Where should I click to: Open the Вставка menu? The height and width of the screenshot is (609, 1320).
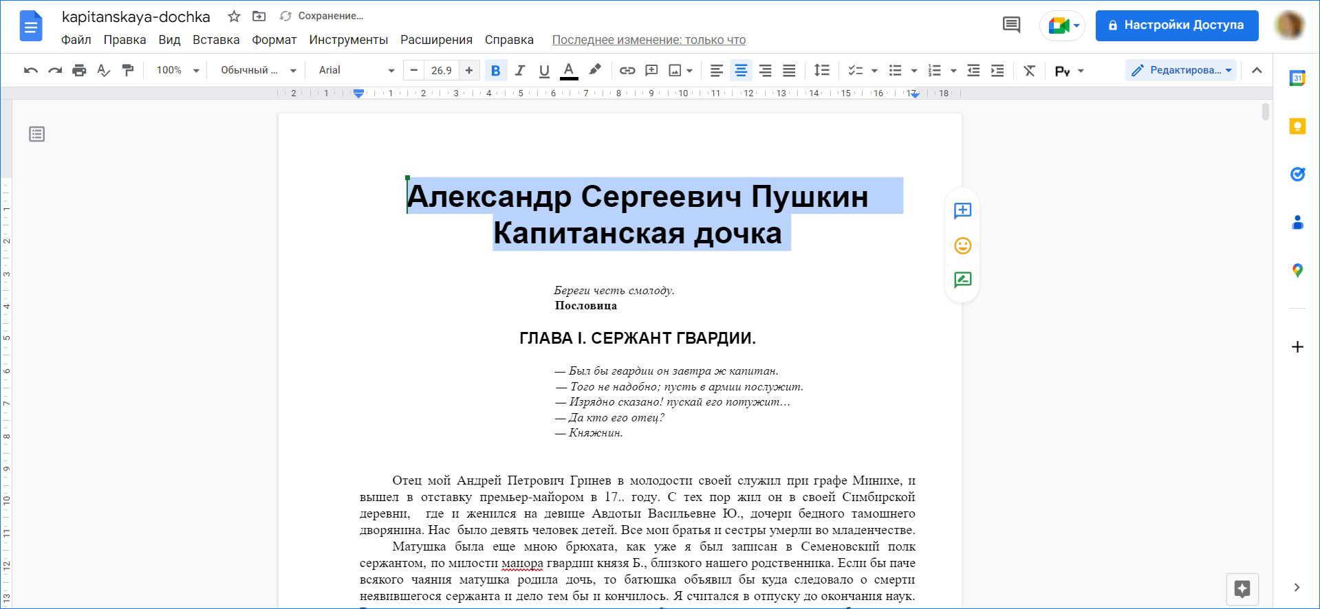tap(216, 40)
